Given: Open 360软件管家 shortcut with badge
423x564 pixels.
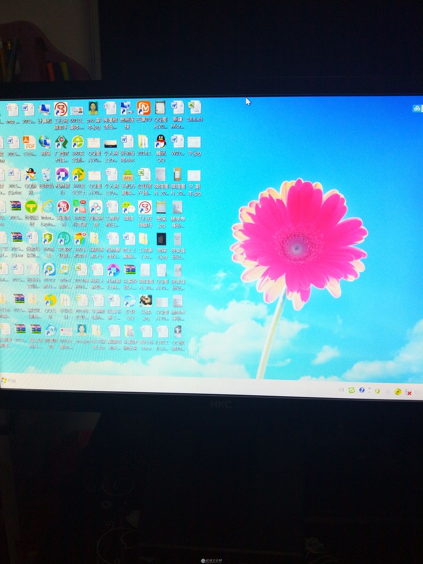Looking at the screenshot, I should pyautogui.click(x=80, y=214).
